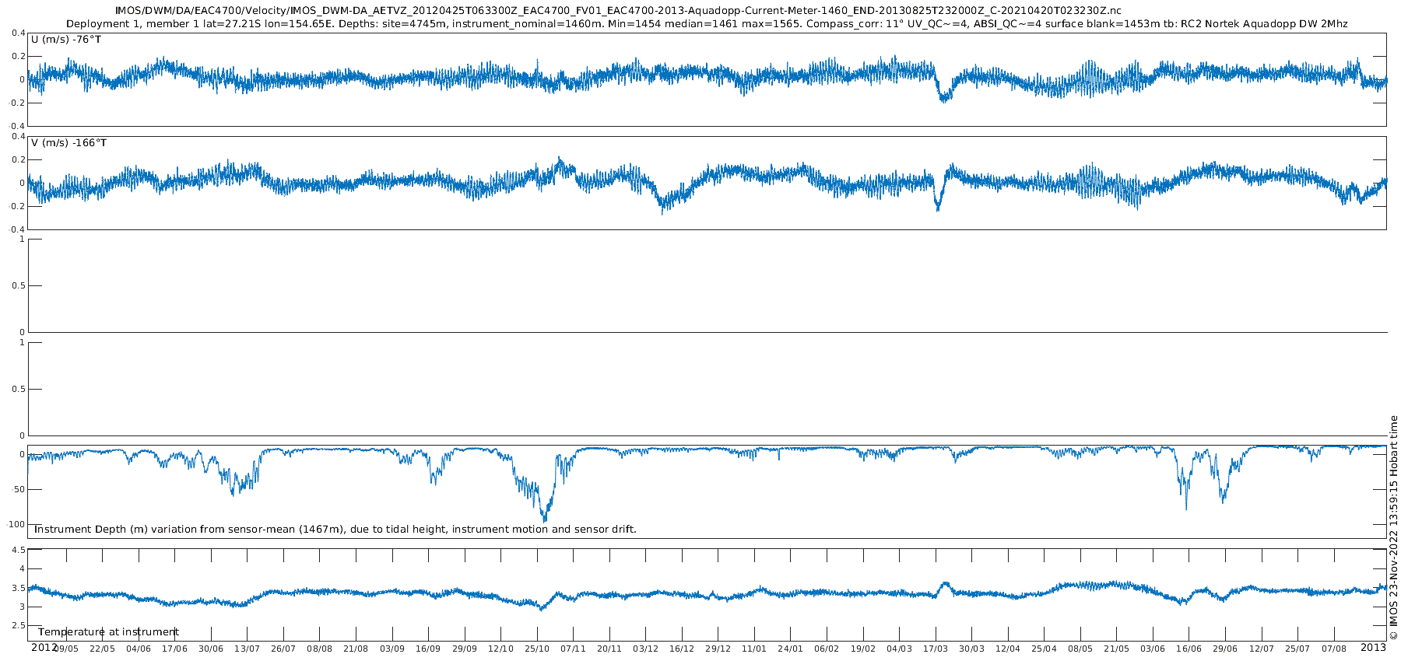Click the '03/06' date tick label
This screenshot has width=1401, height=661.
pos(1153,649)
